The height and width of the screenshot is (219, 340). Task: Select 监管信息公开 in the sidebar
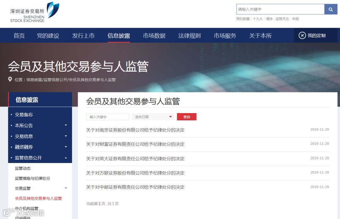pos(28,158)
